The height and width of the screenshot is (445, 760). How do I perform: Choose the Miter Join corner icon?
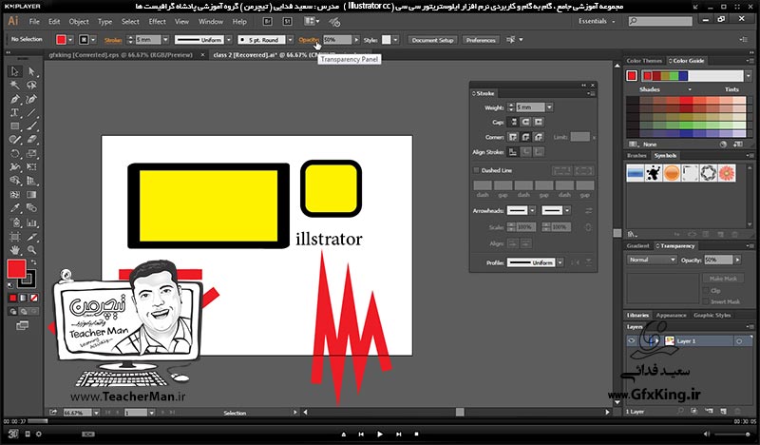pos(513,137)
